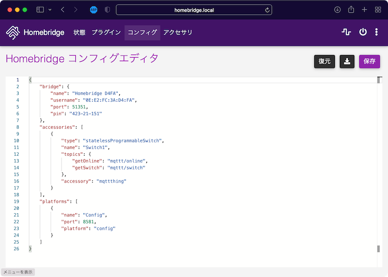Open the restart power icon

(363, 32)
